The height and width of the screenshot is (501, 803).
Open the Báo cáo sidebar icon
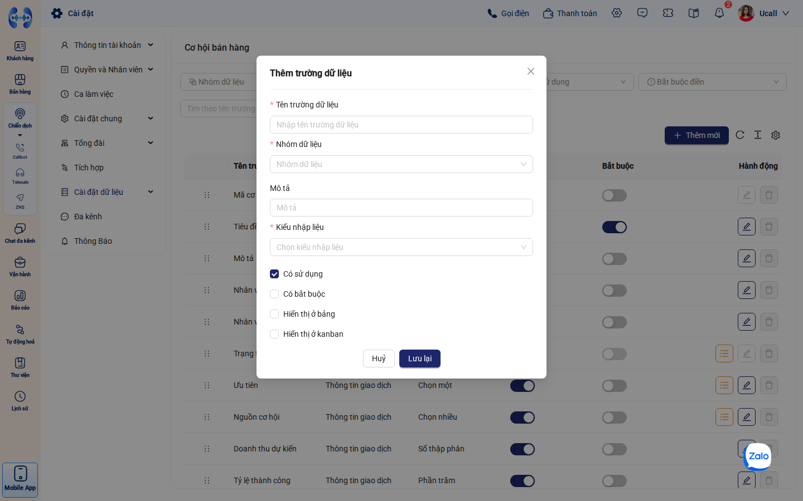click(20, 300)
